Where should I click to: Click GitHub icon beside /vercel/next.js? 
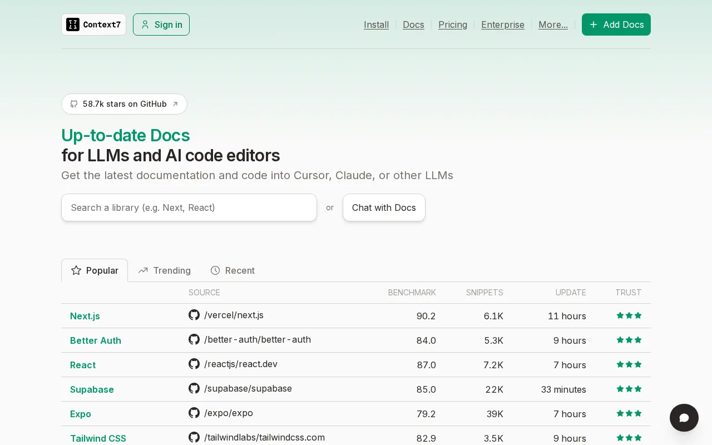pyautogui.click(x=194, y=315)
